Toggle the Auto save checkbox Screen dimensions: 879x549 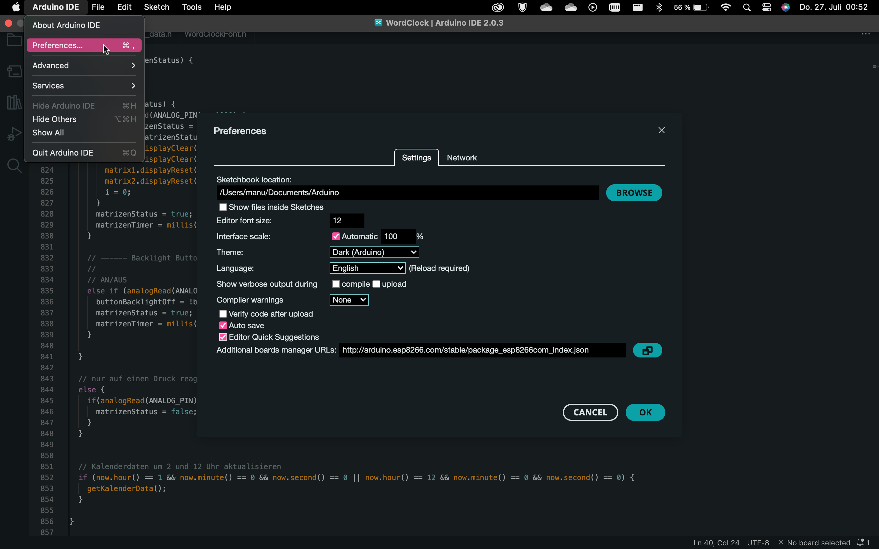pos(223,325)
